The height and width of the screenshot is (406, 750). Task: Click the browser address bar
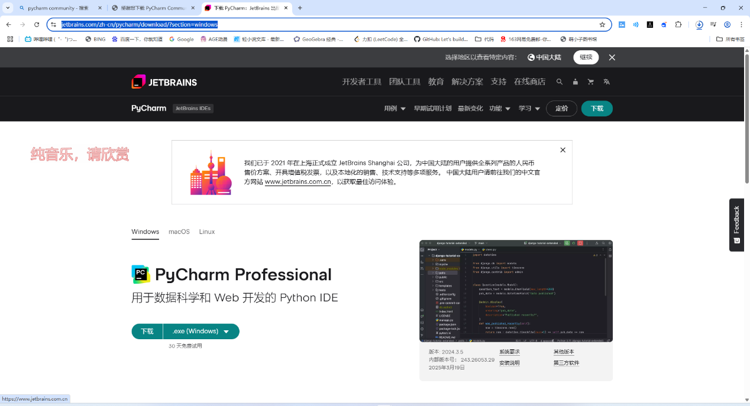328,25
